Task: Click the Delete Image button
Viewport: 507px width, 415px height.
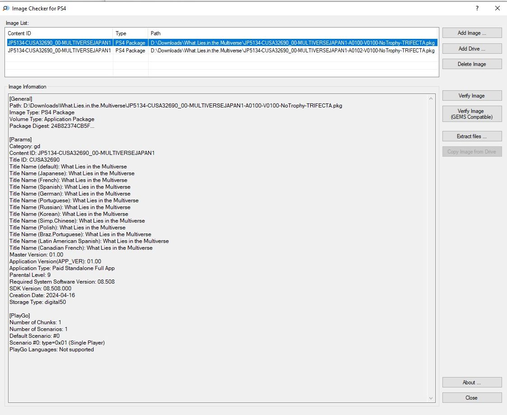Action: 472,64
